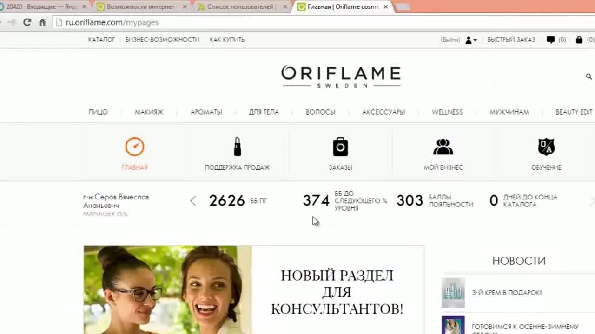This screenshot has width=595, height=334.
Task: Click the Мой бизнес people icon
Action: (443, 147)
